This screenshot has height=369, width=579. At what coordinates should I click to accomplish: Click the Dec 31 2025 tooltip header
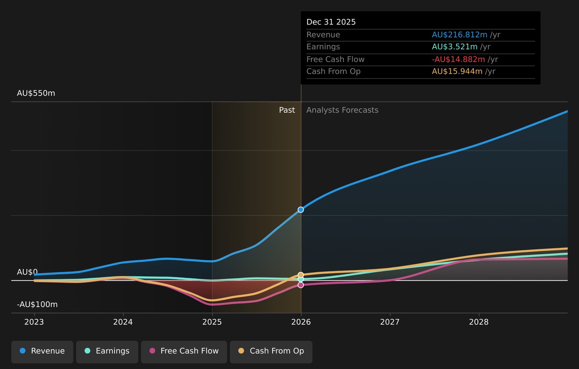click(331, 22)
